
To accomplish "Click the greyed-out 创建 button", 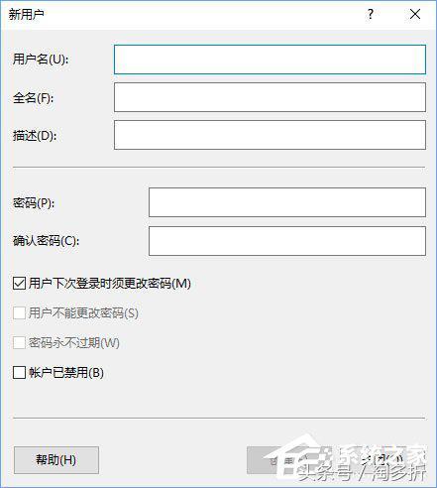I will pos(289,460).
